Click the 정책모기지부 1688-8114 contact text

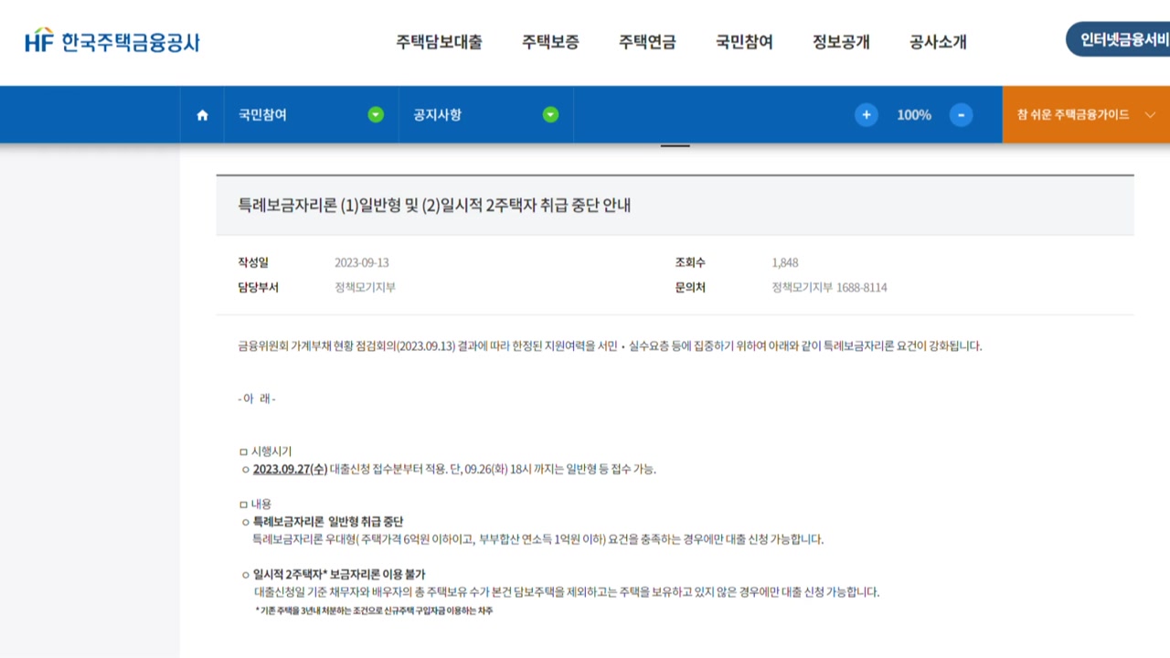(x=829, y=288)
